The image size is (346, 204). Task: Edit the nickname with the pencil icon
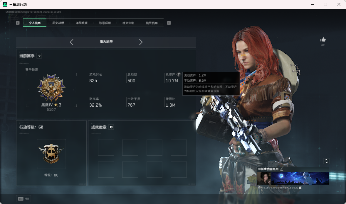[x=282, y=169]
